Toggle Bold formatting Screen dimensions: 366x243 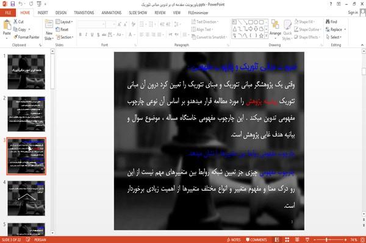[81, 35]
